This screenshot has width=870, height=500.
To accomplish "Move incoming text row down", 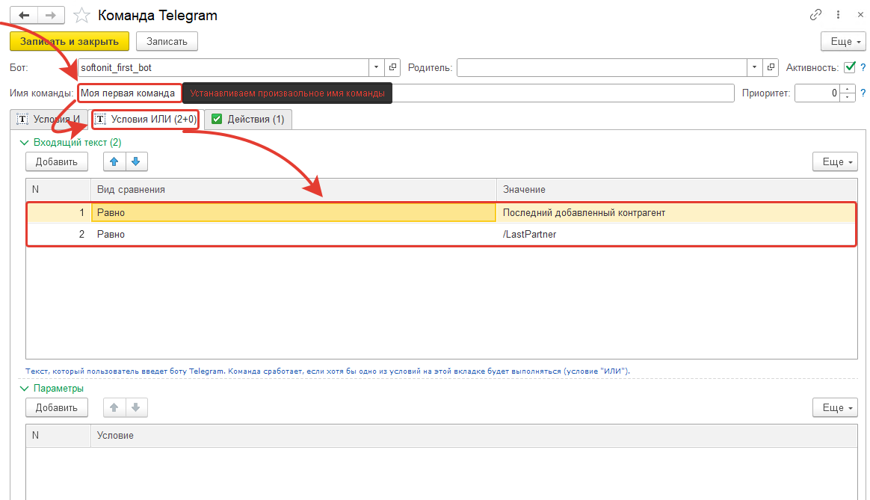I will [137, 161].
